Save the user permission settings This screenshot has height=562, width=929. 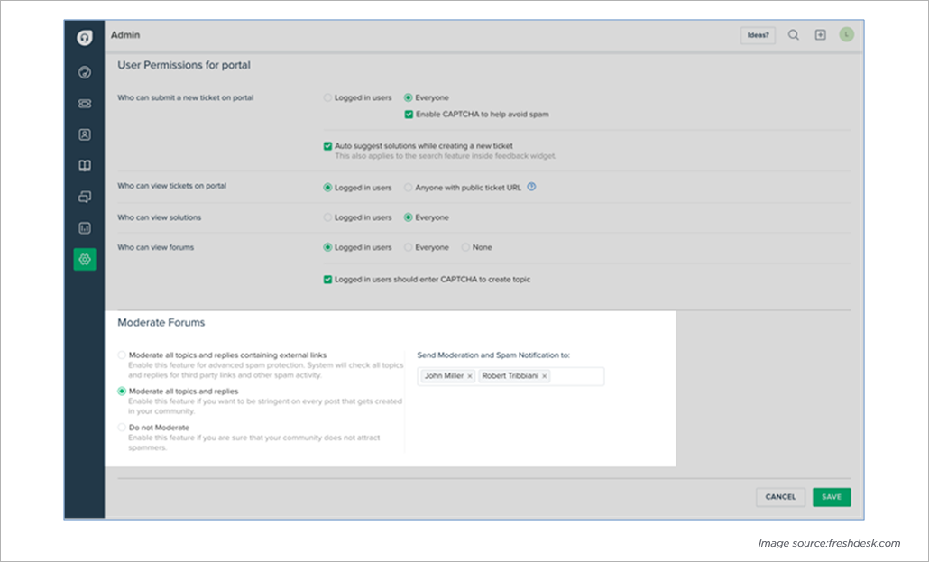pos(831,497)
